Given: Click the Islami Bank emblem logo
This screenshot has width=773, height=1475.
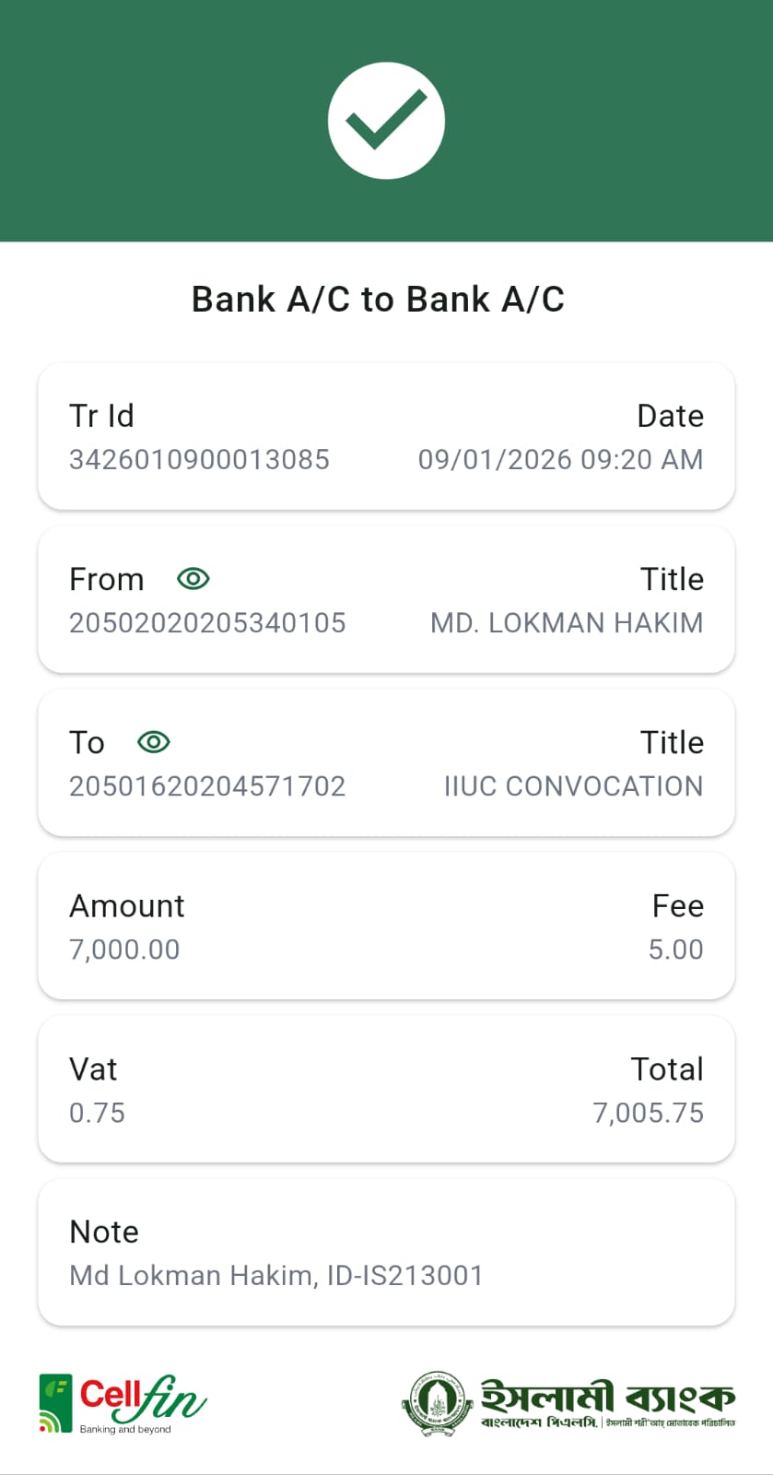Looking at the screenshot, I should (x=437, y=1404).
